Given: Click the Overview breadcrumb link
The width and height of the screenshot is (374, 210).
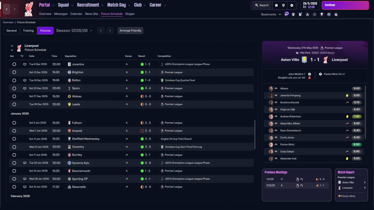Looking at the screenshot, I should 8,22.
